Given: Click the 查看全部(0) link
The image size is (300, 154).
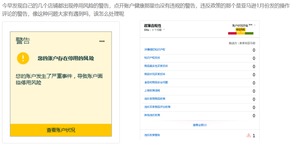Looking at the screenshot, I should [x=200, y=125].
